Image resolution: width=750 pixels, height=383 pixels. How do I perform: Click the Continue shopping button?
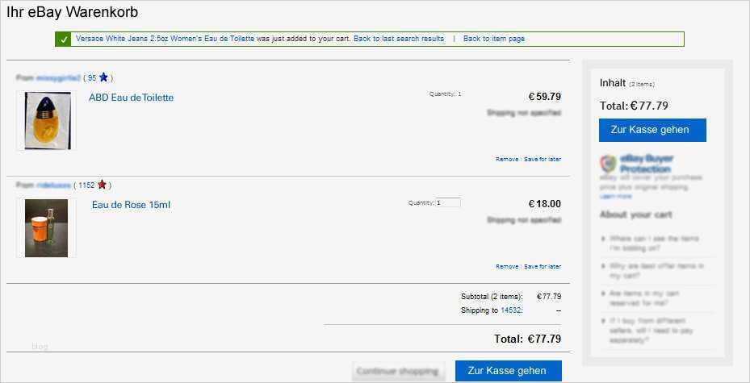(x=399, y=371)
